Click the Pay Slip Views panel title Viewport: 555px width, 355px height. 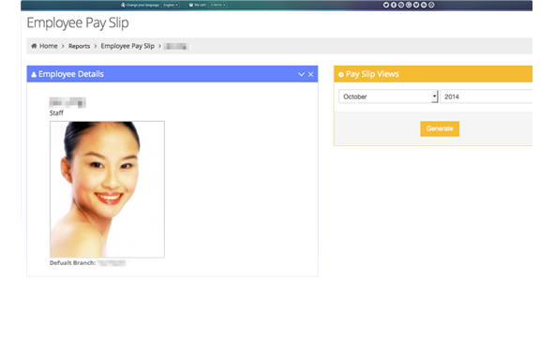click(x=372, y=74)
